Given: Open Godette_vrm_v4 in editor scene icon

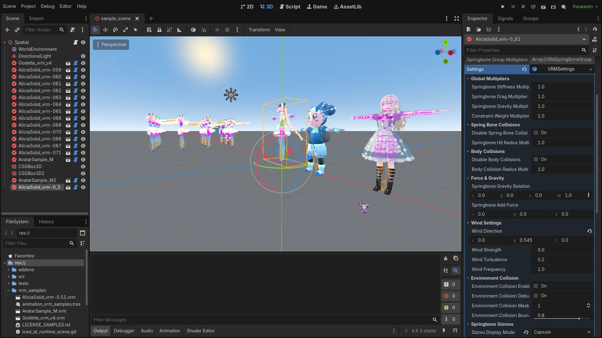Looking at the screenshot, I should (x=68, y=63).
